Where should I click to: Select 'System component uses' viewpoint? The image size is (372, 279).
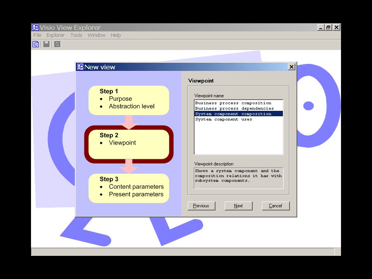click(238, 119)
